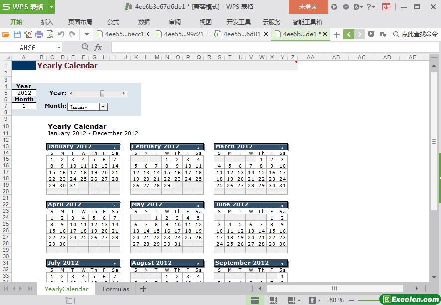The height and width of the screenshot is (305, 441).
Task: Click the WPS 表格 application button
Action: click(x=27, y=7)
